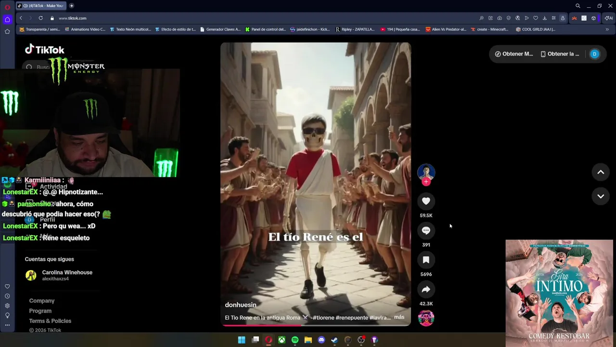Click the 'Obtener la ...' app button

[560, 54]
